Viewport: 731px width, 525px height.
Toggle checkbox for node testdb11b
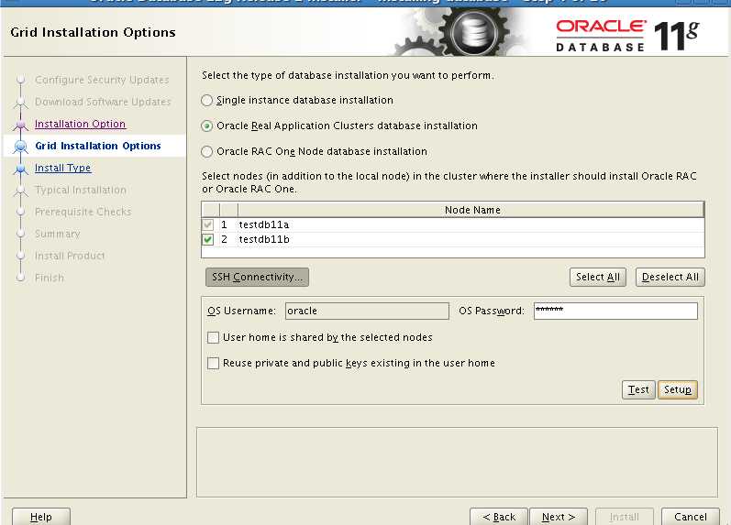[x=208, y=239]
